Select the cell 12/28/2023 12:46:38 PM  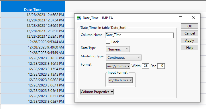click(33, 15)
